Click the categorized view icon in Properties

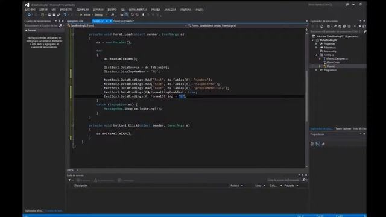pos(312,144)
